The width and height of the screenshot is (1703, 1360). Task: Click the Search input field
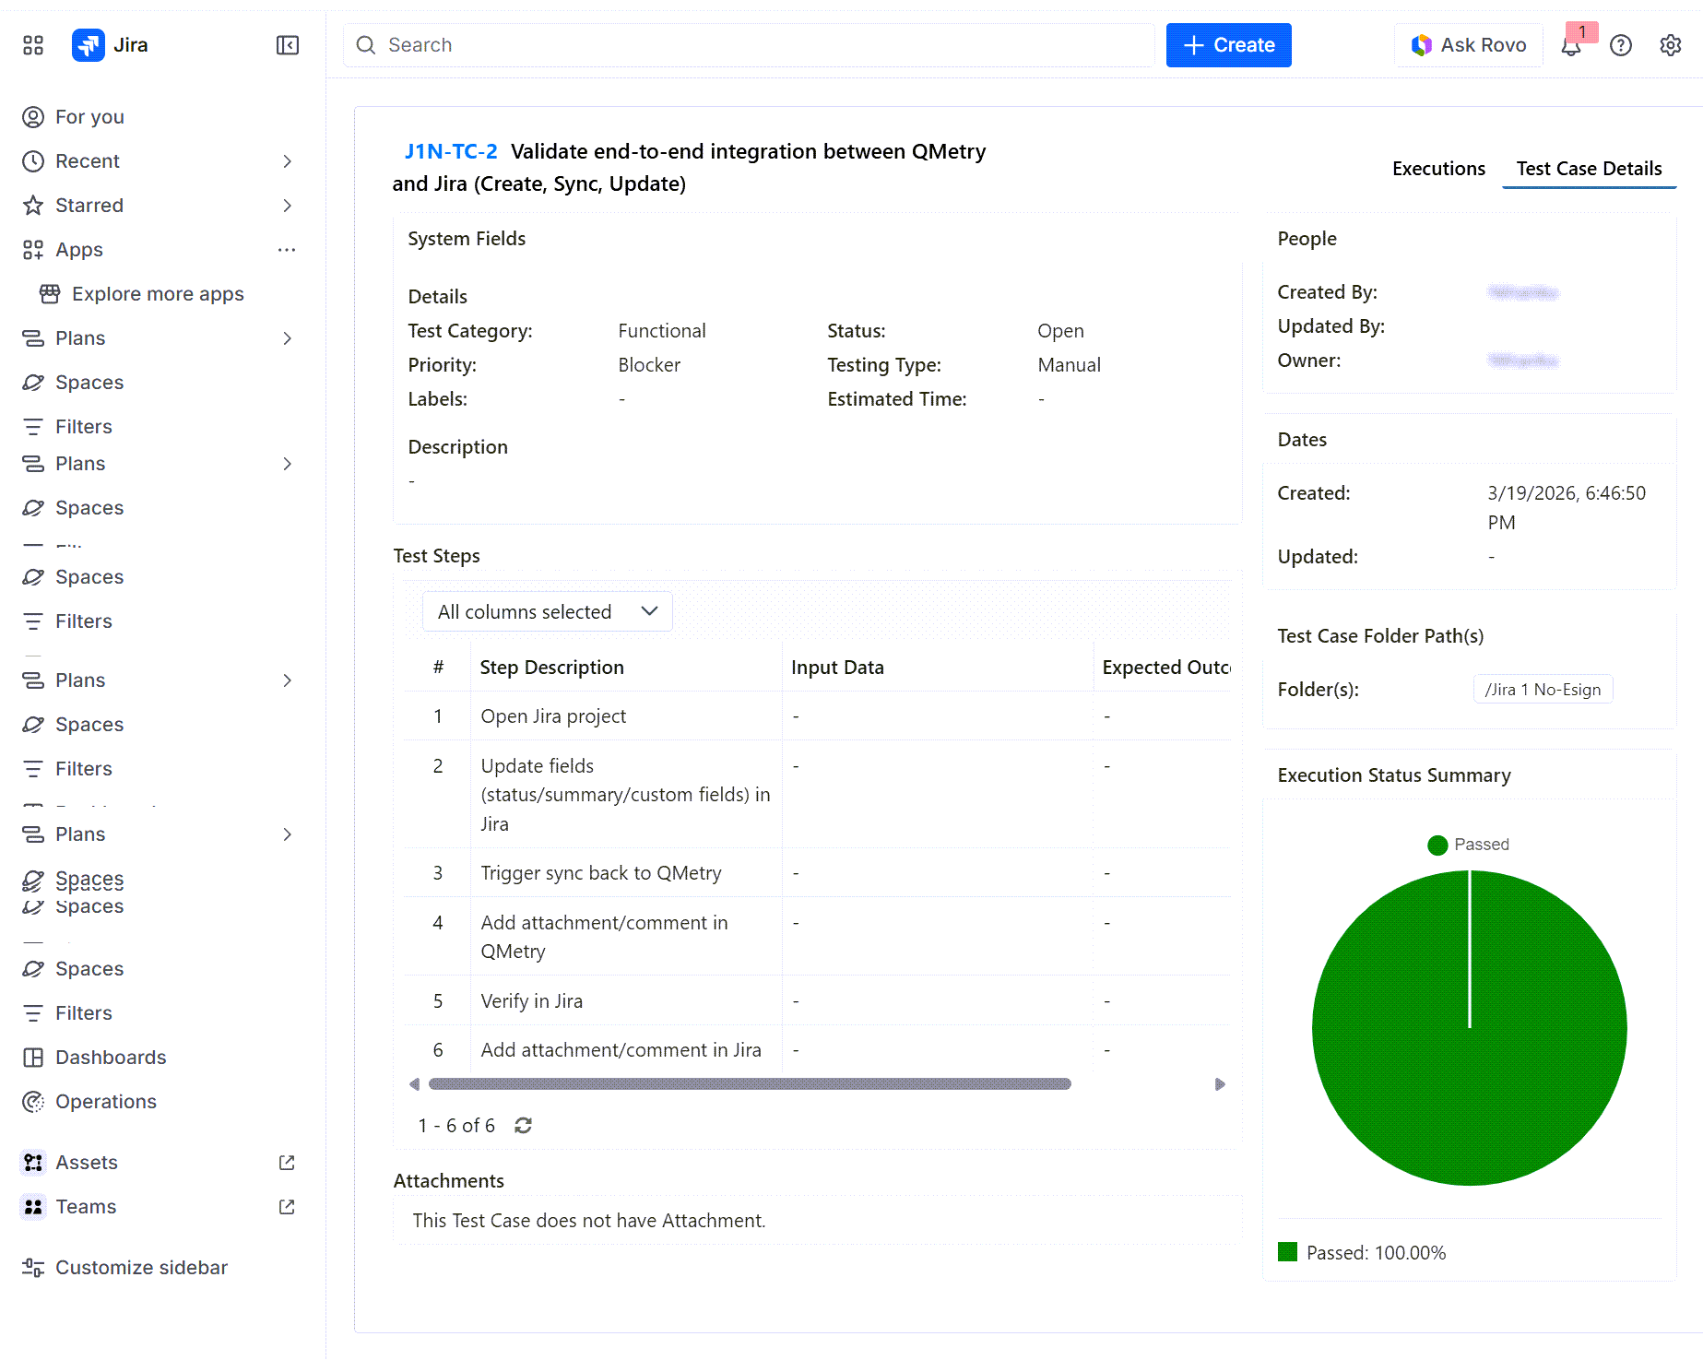click(x=749, y=45)
